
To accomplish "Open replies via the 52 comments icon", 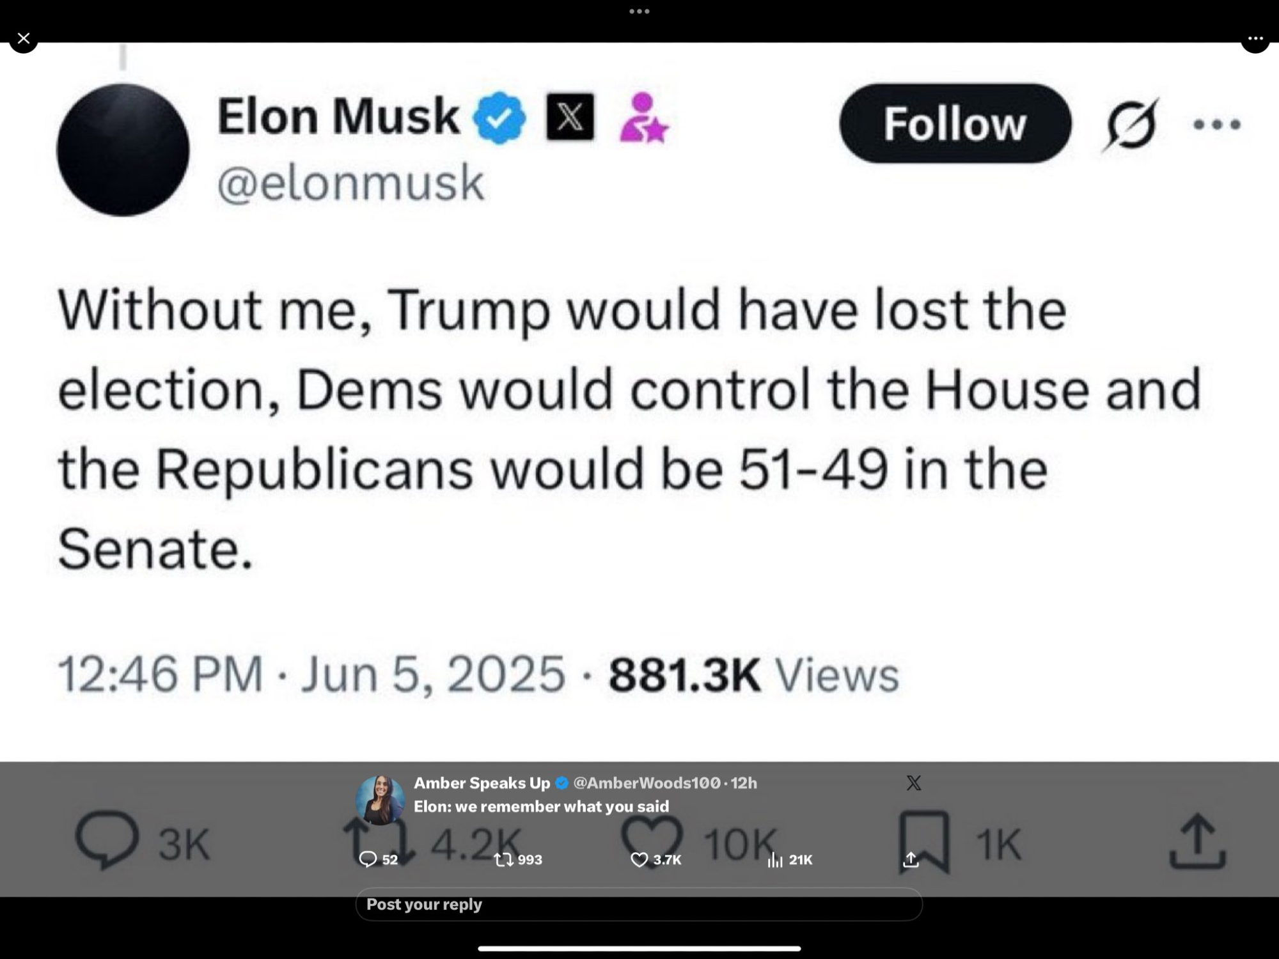I will (368, 859).
